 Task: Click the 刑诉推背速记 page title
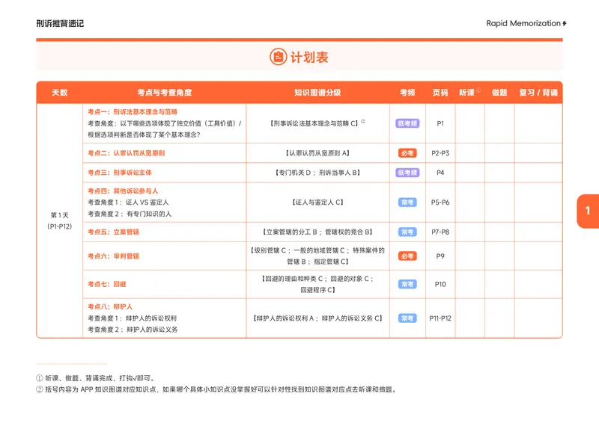[60, 24]
